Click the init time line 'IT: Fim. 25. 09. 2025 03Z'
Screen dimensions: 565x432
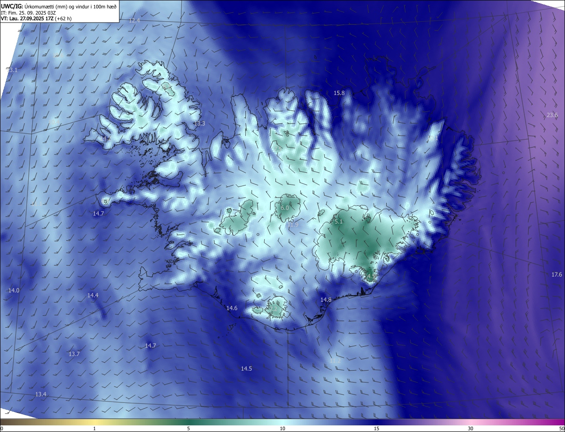tap(27, 12)
